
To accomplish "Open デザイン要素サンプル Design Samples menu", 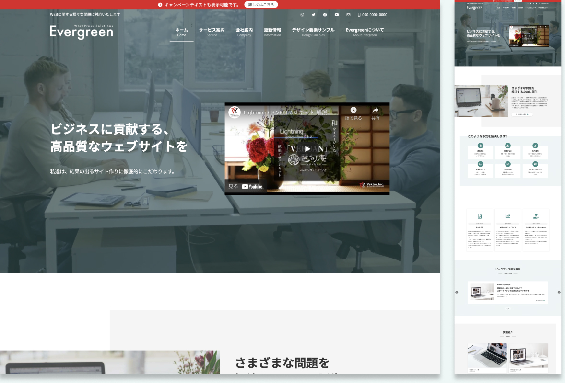I will click(x=313, y=32).
